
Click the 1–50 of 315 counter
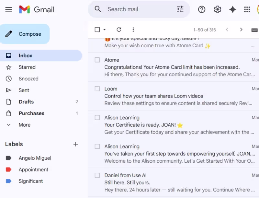pos(205,30)
